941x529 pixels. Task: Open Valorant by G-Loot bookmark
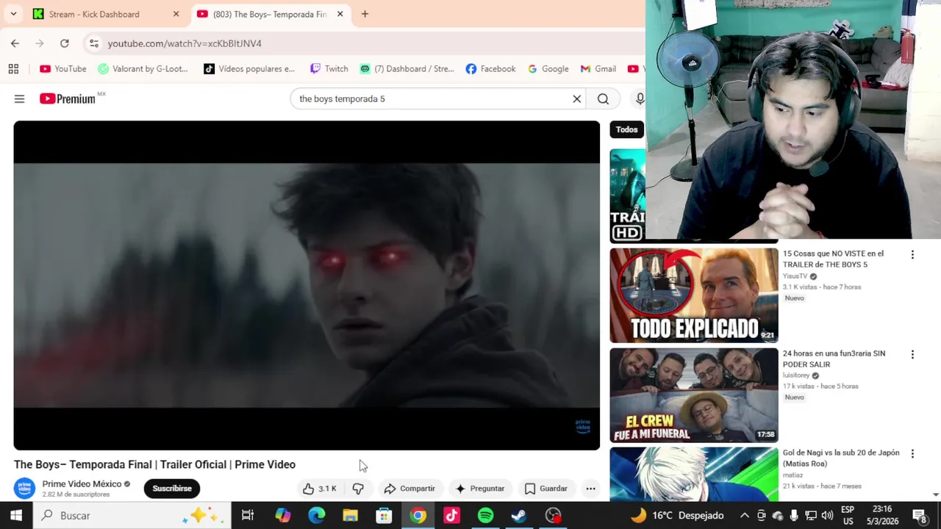click(x=143, y=68)
